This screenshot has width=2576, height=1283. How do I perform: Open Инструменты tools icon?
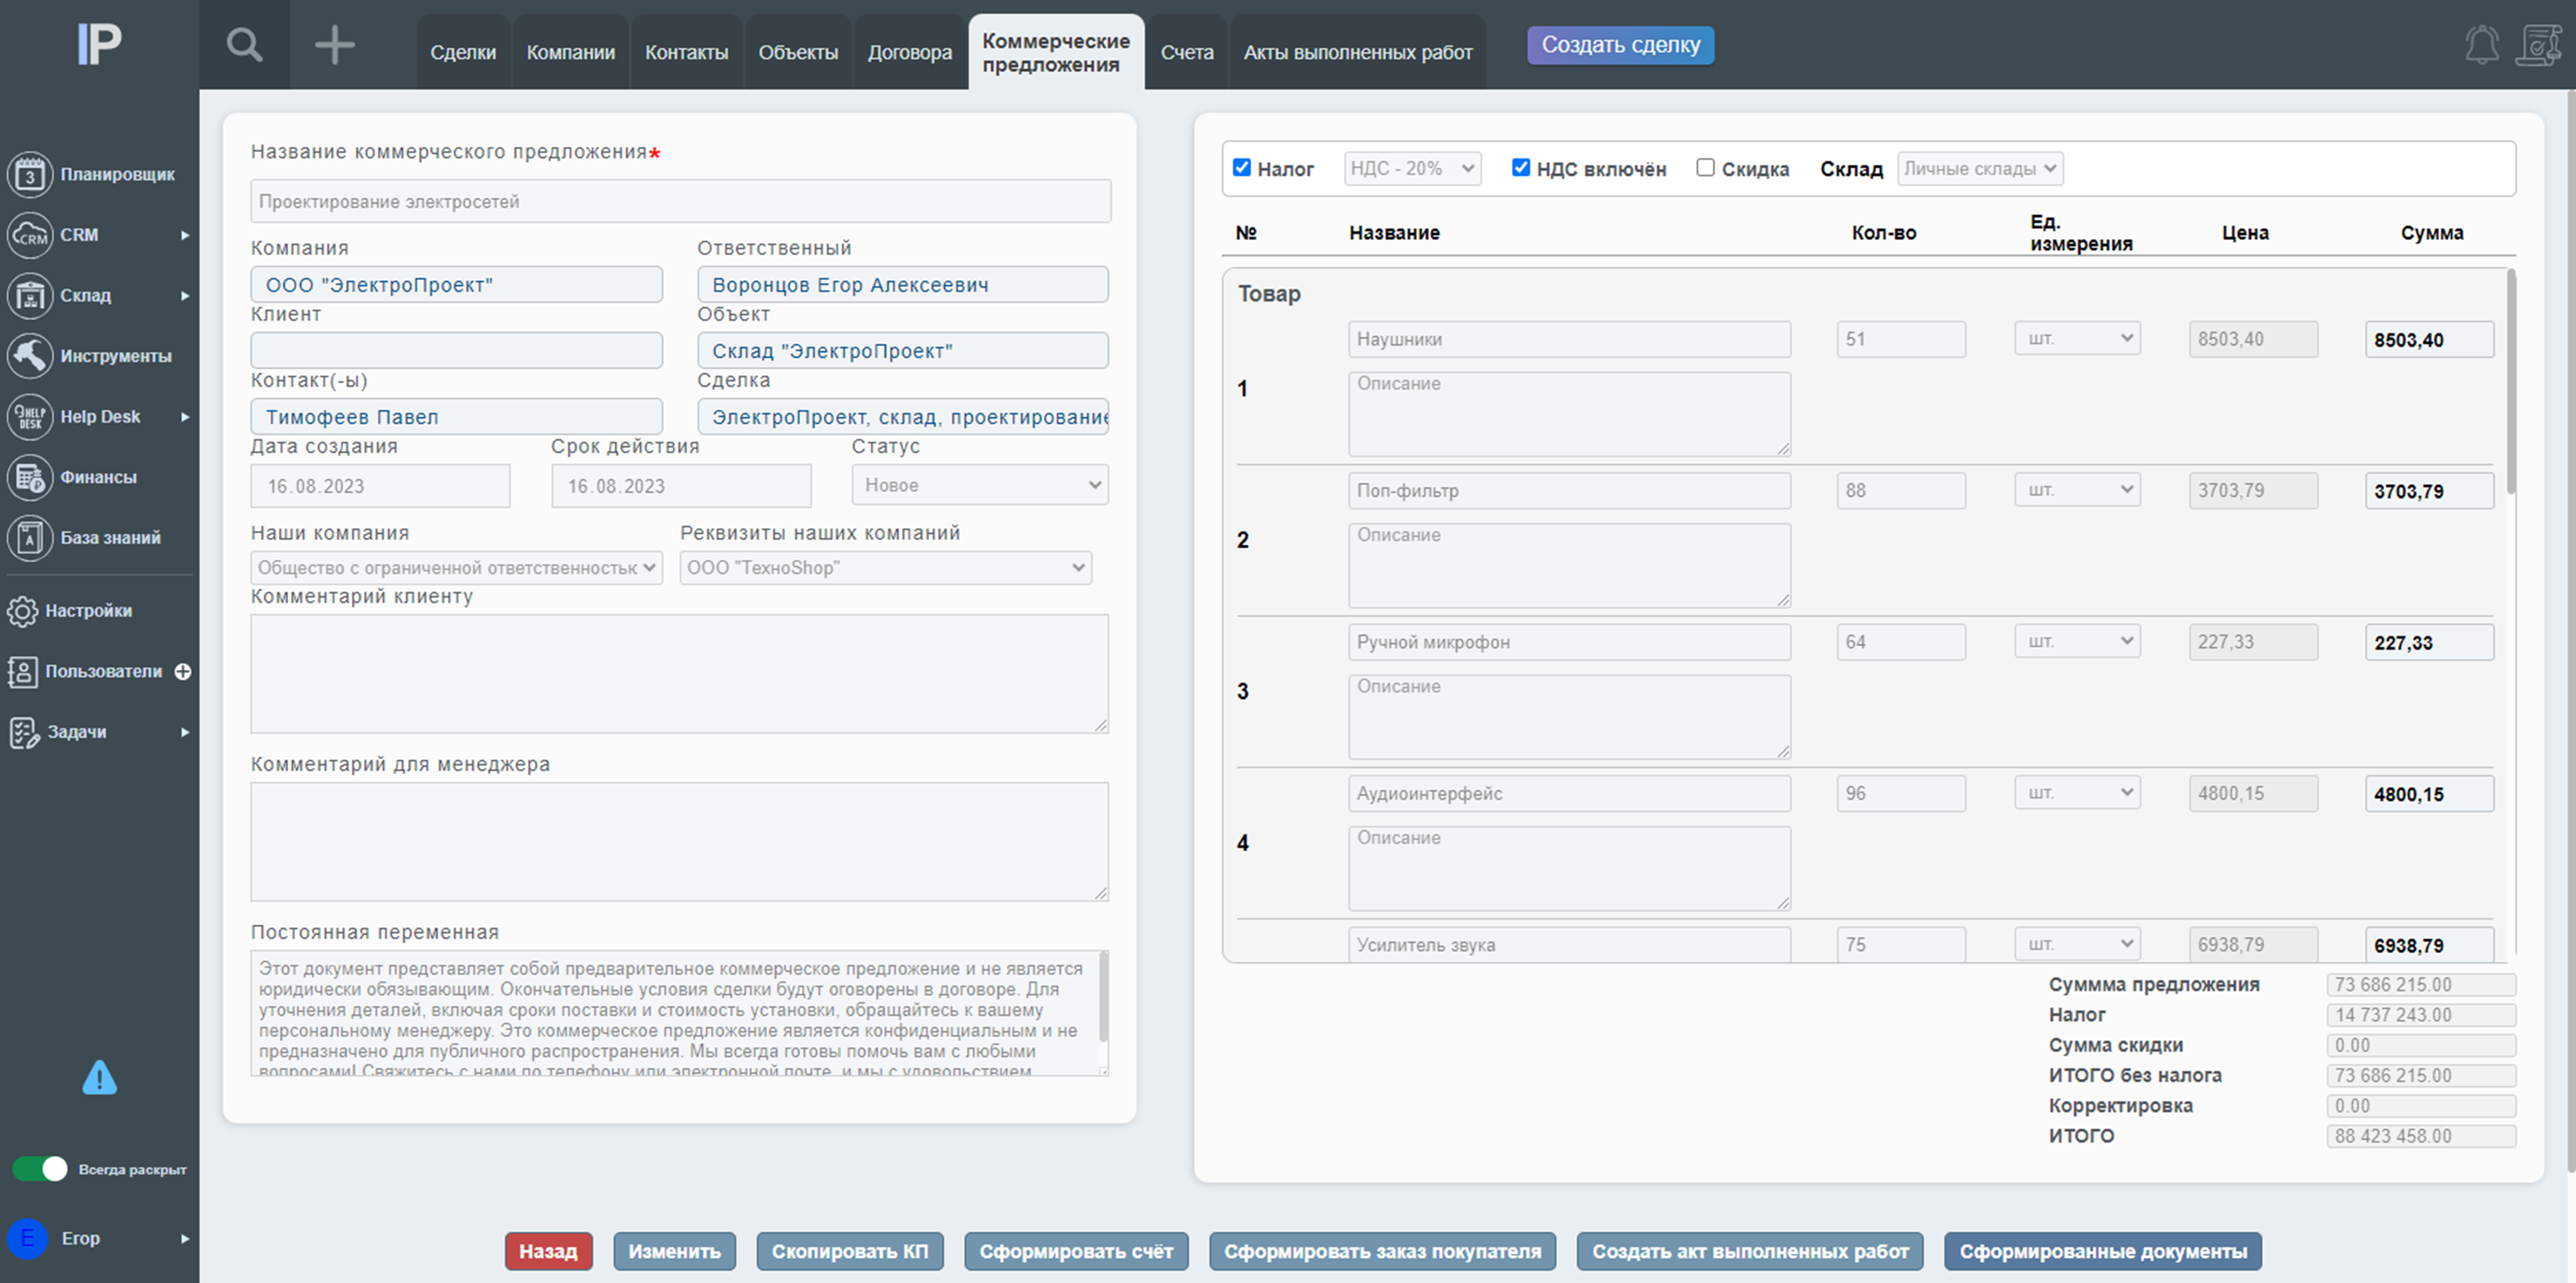[30, 356]
